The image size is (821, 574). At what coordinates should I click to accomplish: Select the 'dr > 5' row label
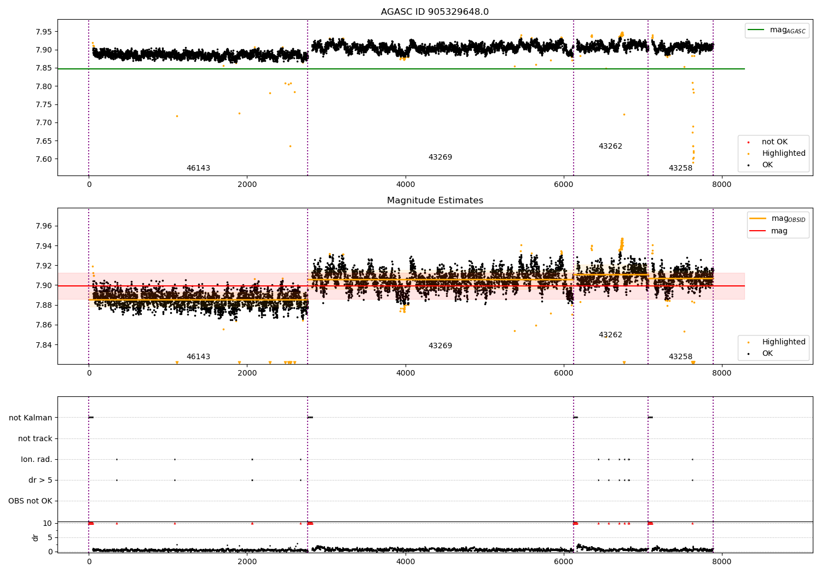(41, 481)
